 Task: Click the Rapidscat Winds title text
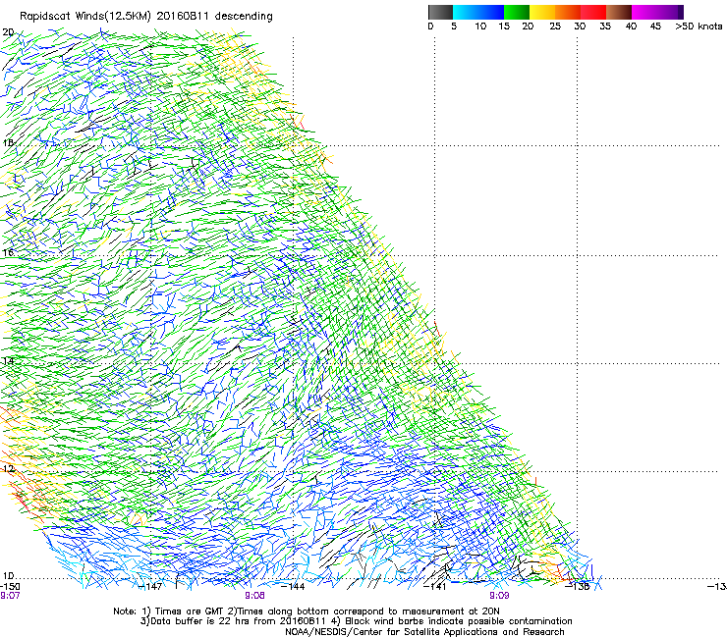[146, 17]
